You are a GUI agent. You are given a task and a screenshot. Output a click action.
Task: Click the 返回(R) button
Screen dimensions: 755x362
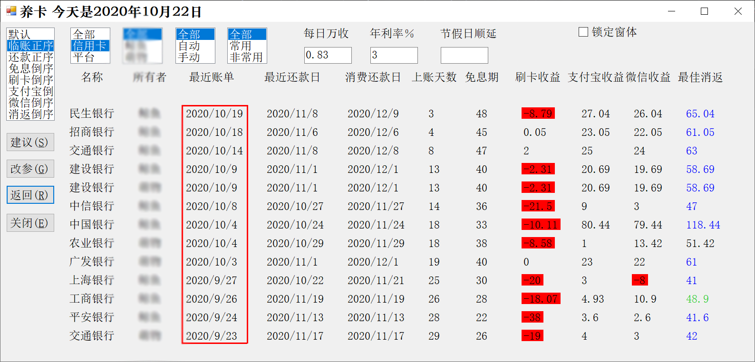[30, 195]
